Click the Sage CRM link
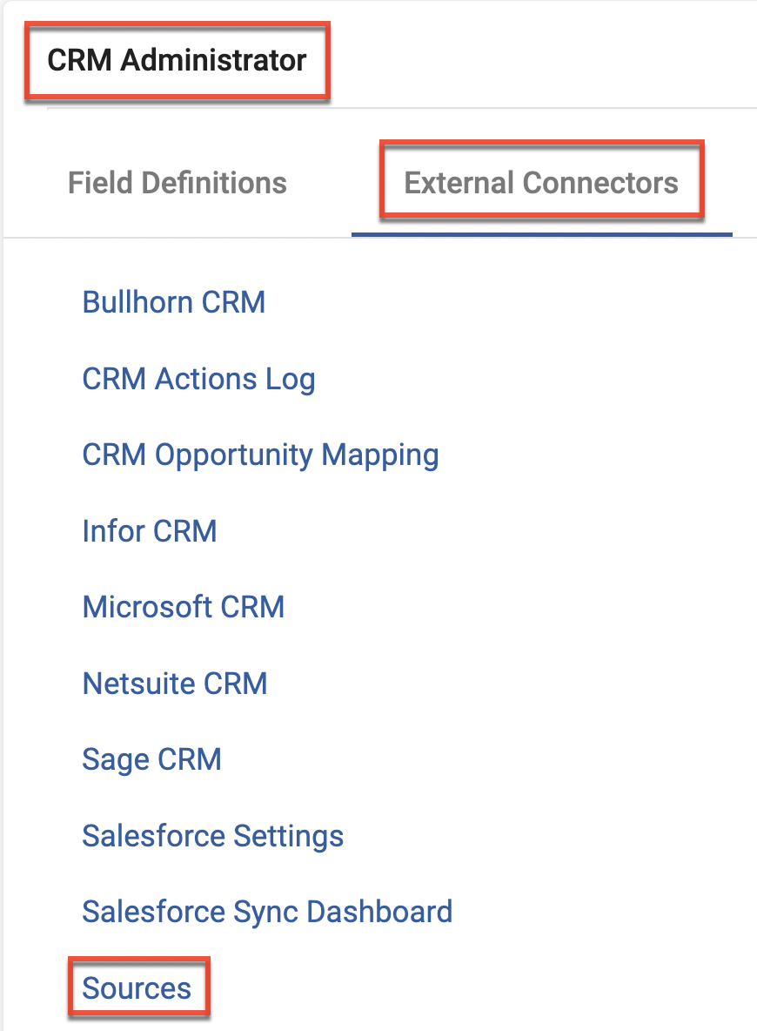The height and width of the screenshot is (1031, 757). pos(152,759)
